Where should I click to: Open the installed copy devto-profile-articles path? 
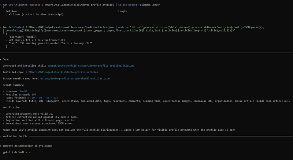pyautogui.click(x=62, y=72)
